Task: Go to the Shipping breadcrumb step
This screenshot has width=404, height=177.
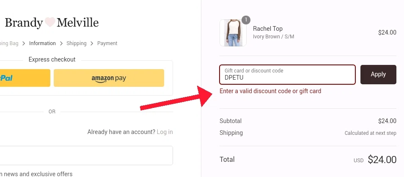Action: coord(77,43)
